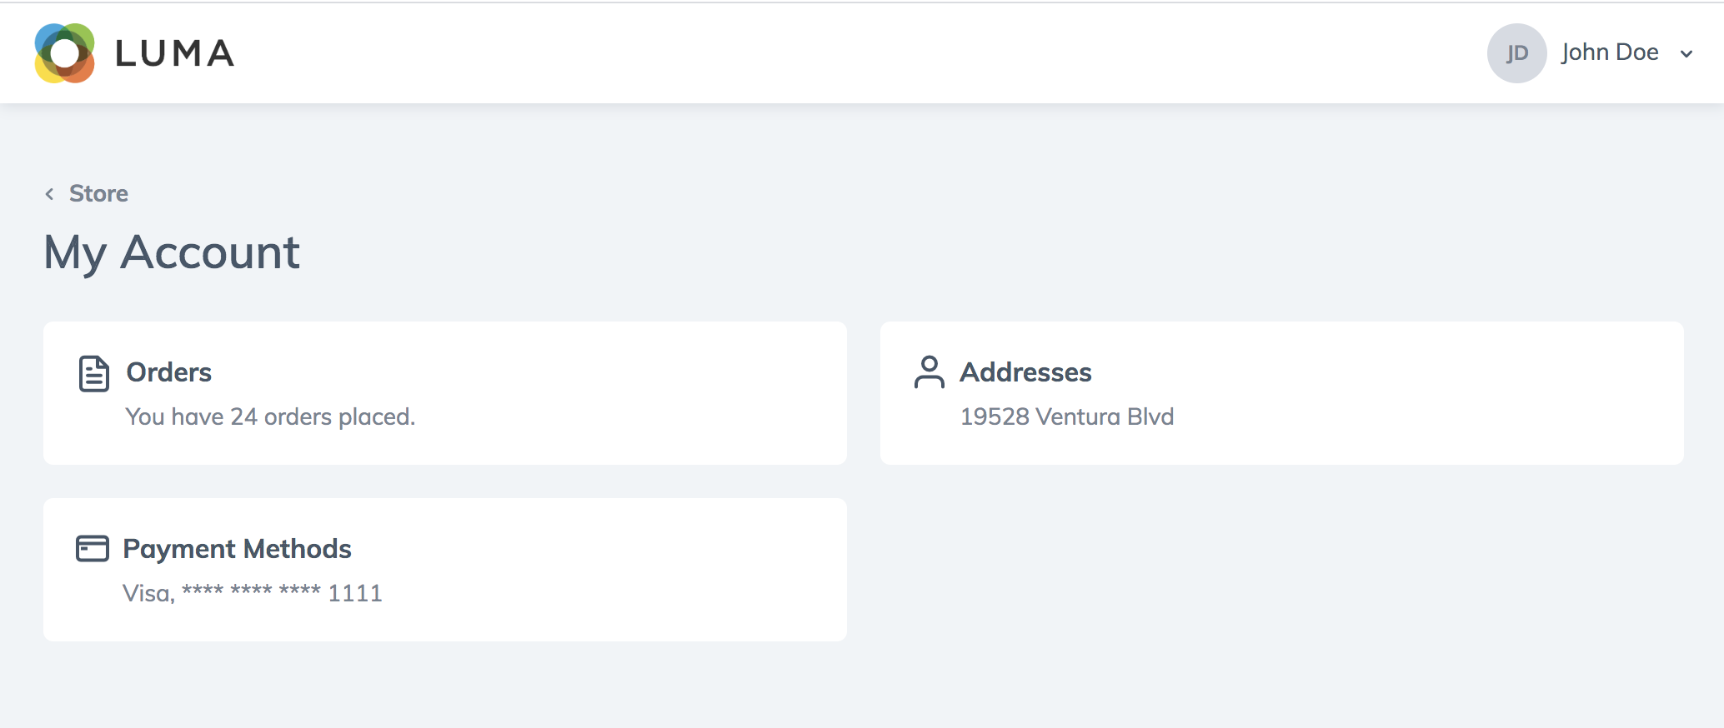Click the Addresses person icon
The image size is (1724, 728).
tap(929, 372)
